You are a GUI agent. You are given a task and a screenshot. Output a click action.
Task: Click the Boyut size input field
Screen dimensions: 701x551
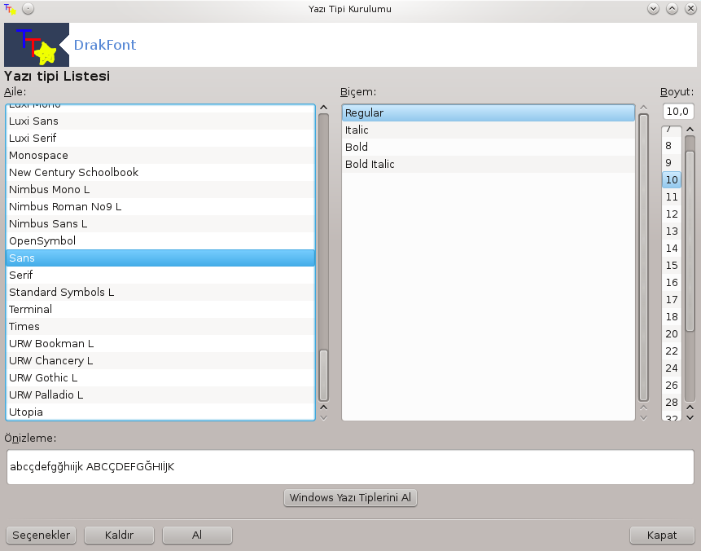click(x=678, y=112)
